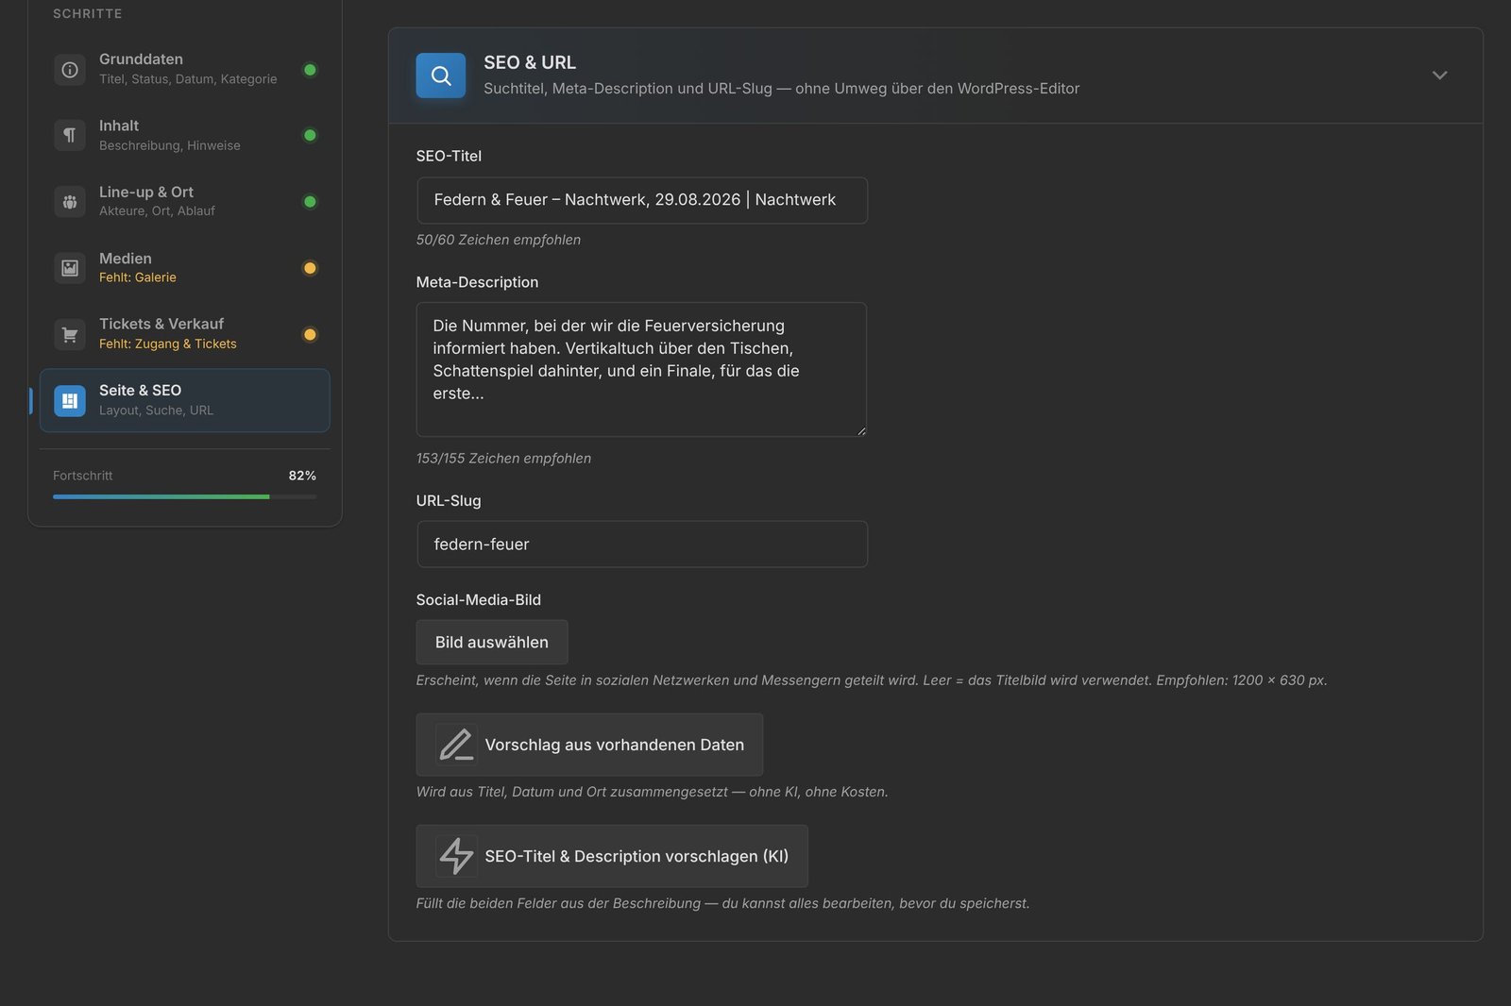Click the Inhalt paragraph icon
The height and width of the screenshot is (1006, 1511).
point(70,135)
